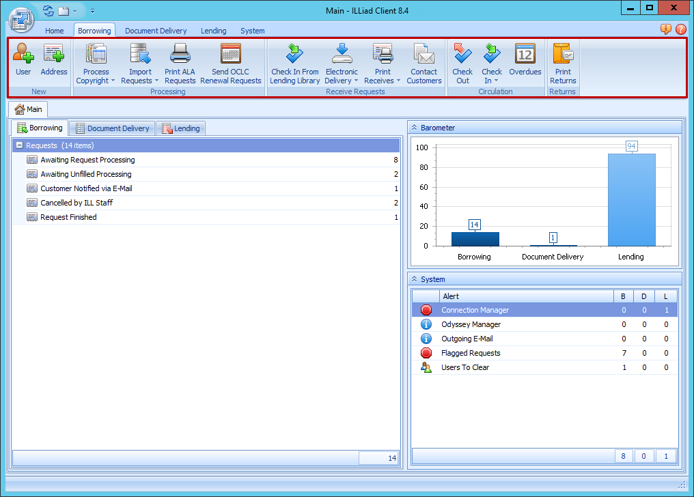This screenshot has width=694, height=497.
Task: Select the Check Out icon
Action: 462,61
